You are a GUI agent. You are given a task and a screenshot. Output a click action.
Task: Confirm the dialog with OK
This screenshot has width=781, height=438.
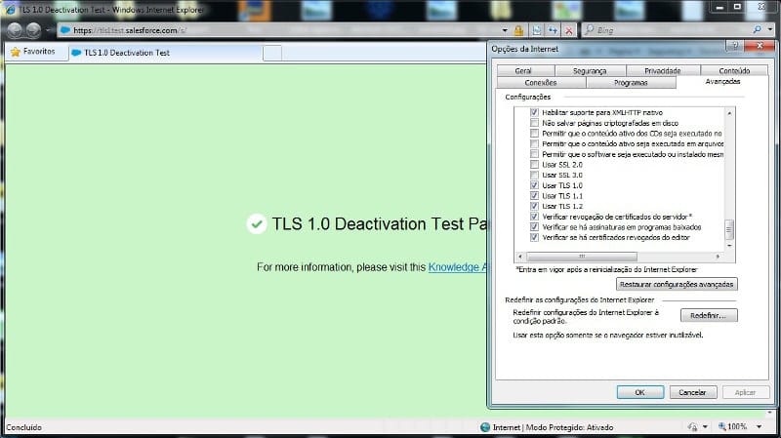640,392
